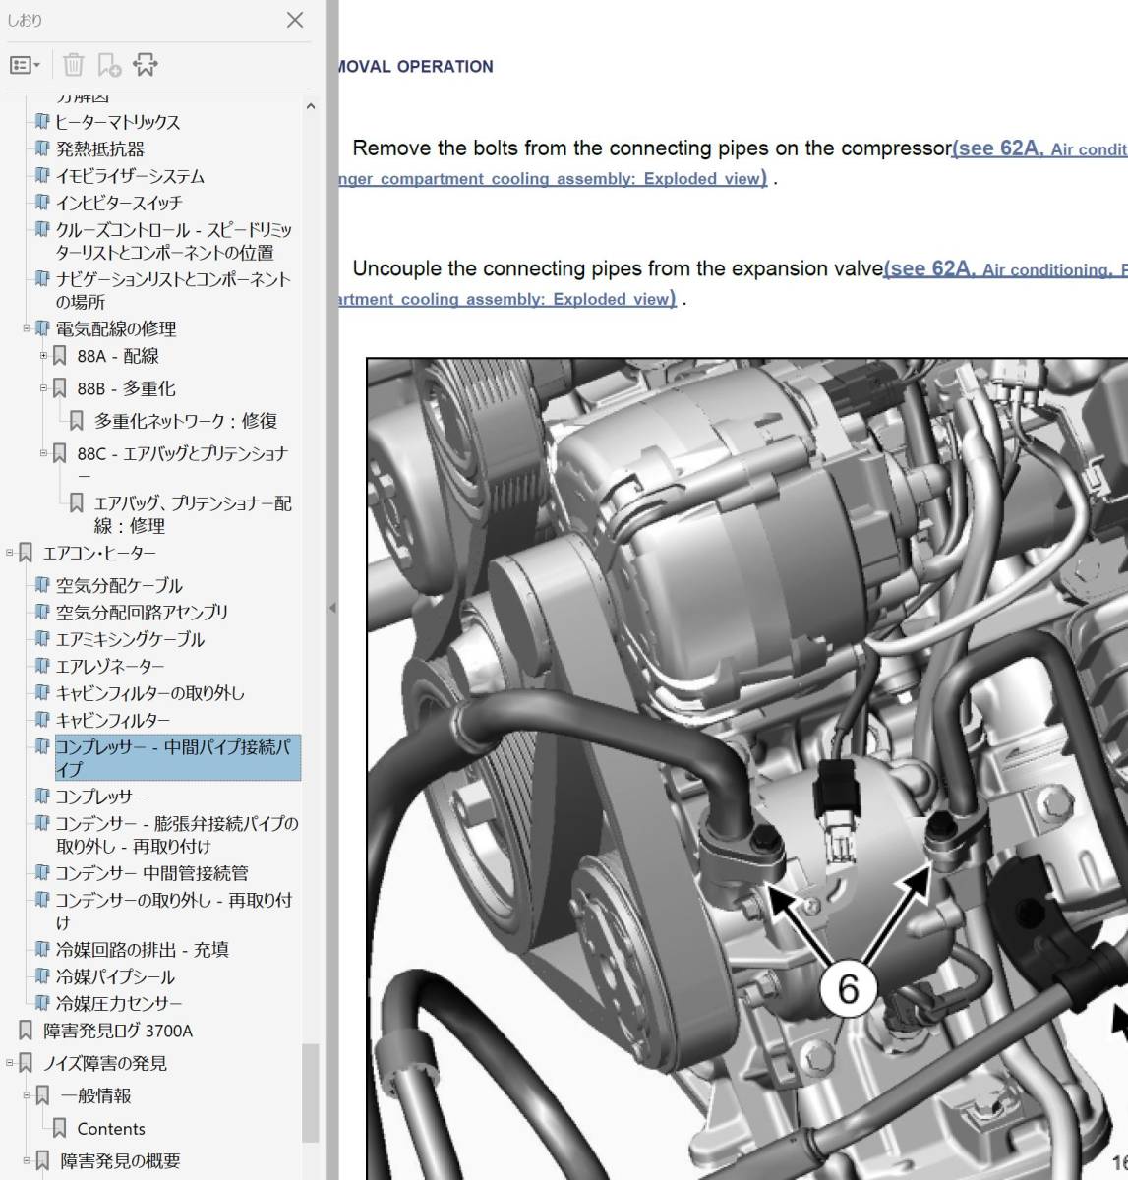Go to the 冷媒パイプシール bookmark
The width and height of the screenshot is (1128, 1180).
115,977
